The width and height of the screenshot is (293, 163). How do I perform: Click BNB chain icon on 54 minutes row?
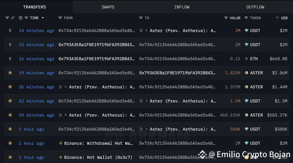10,115
